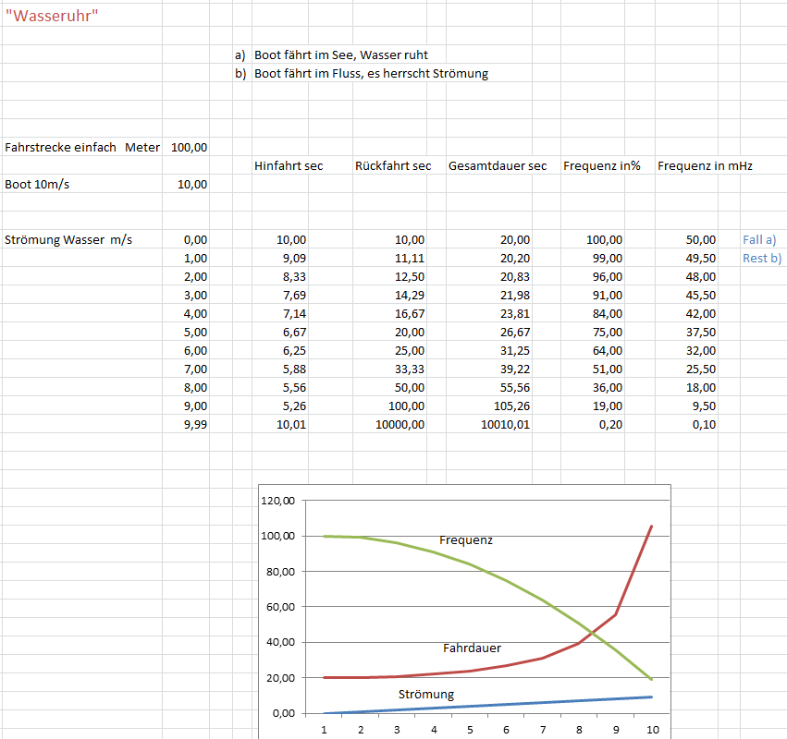Image resolution: width=787 pixels, height=739 pixels.
Task: Click the 'Fahrdauer' label in the chart
Action: point(472,648)
